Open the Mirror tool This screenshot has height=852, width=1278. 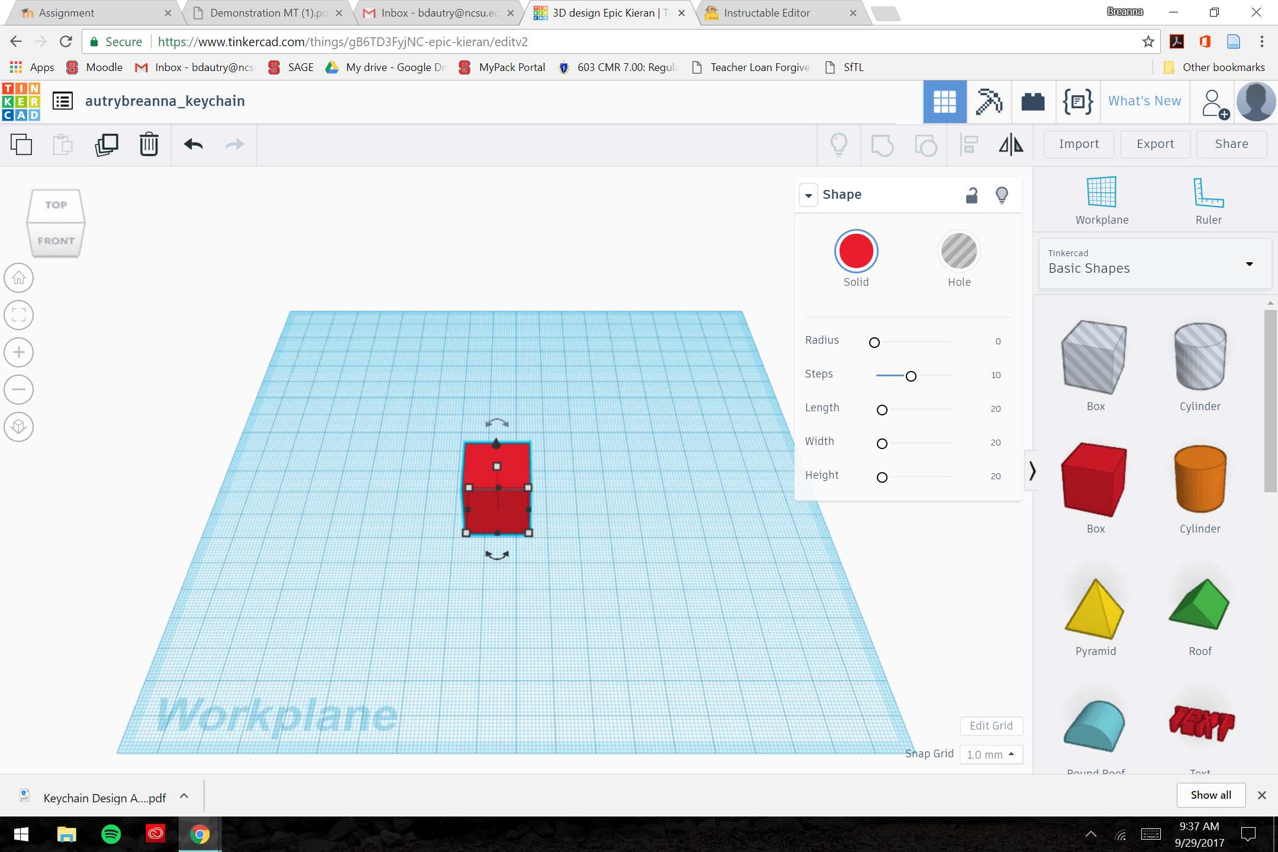point(1011,144)
